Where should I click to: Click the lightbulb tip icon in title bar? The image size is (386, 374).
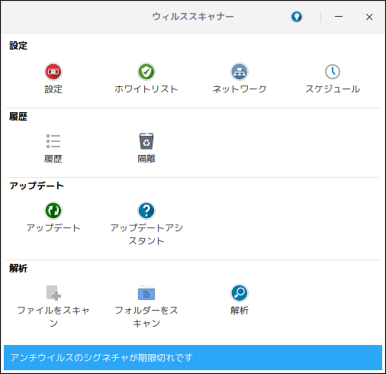click(297, 17)
